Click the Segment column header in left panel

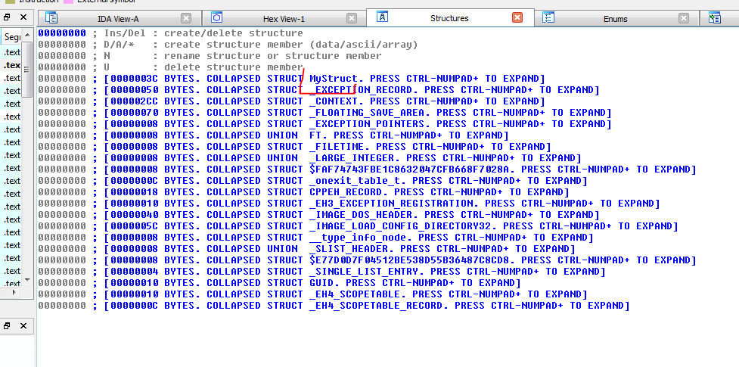(12, 37)
